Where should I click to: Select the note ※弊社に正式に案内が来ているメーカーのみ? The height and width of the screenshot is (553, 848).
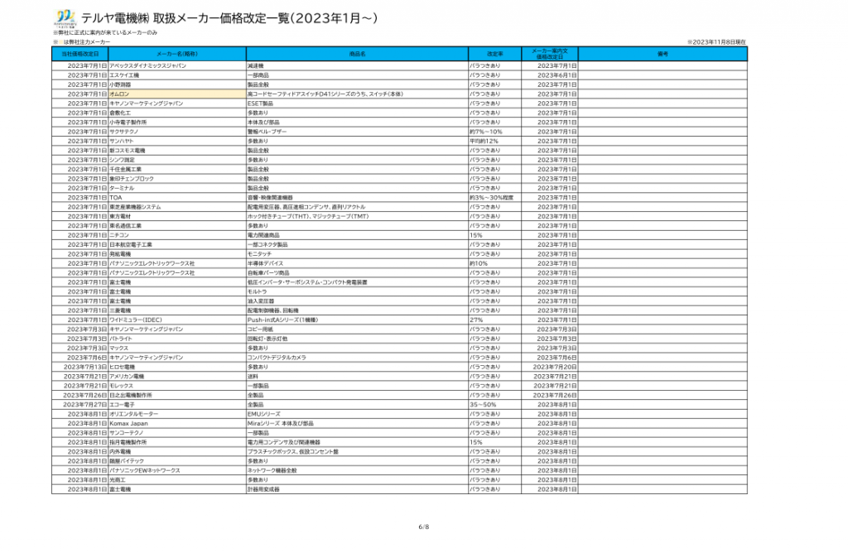click(105, 33)
